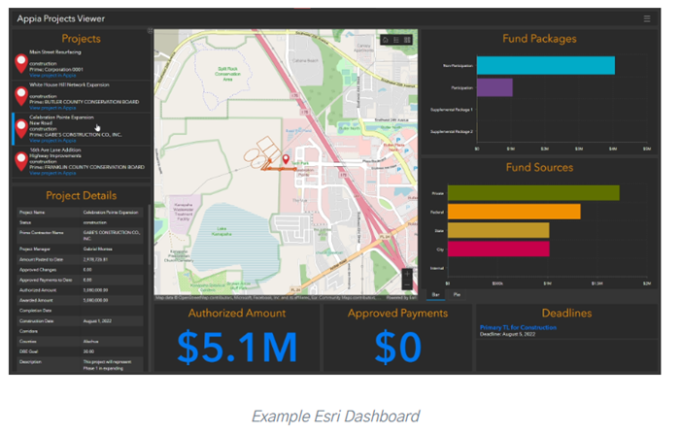Click Main Street Resurfacing pin icon
Screen dimensions: 681x433
(x=20, y=64)
